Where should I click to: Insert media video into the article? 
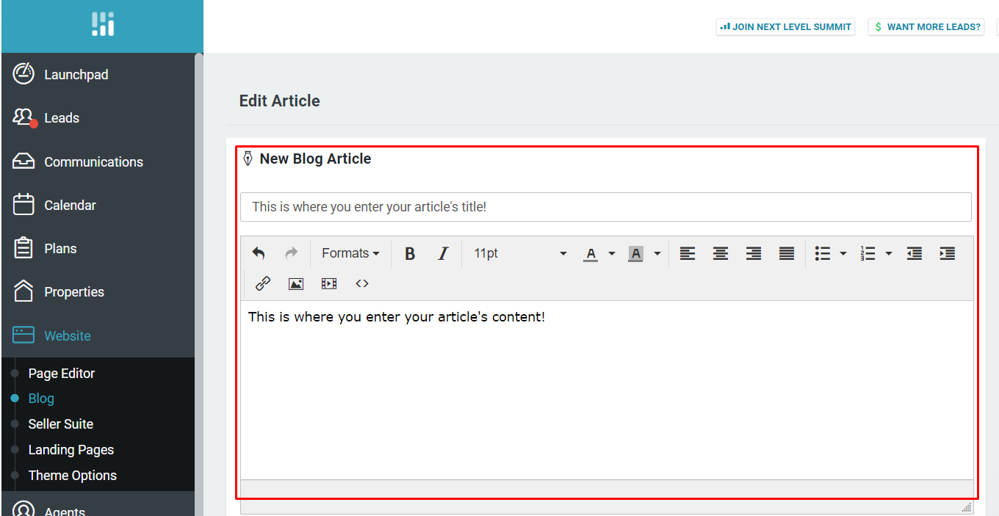coord(329,284)
